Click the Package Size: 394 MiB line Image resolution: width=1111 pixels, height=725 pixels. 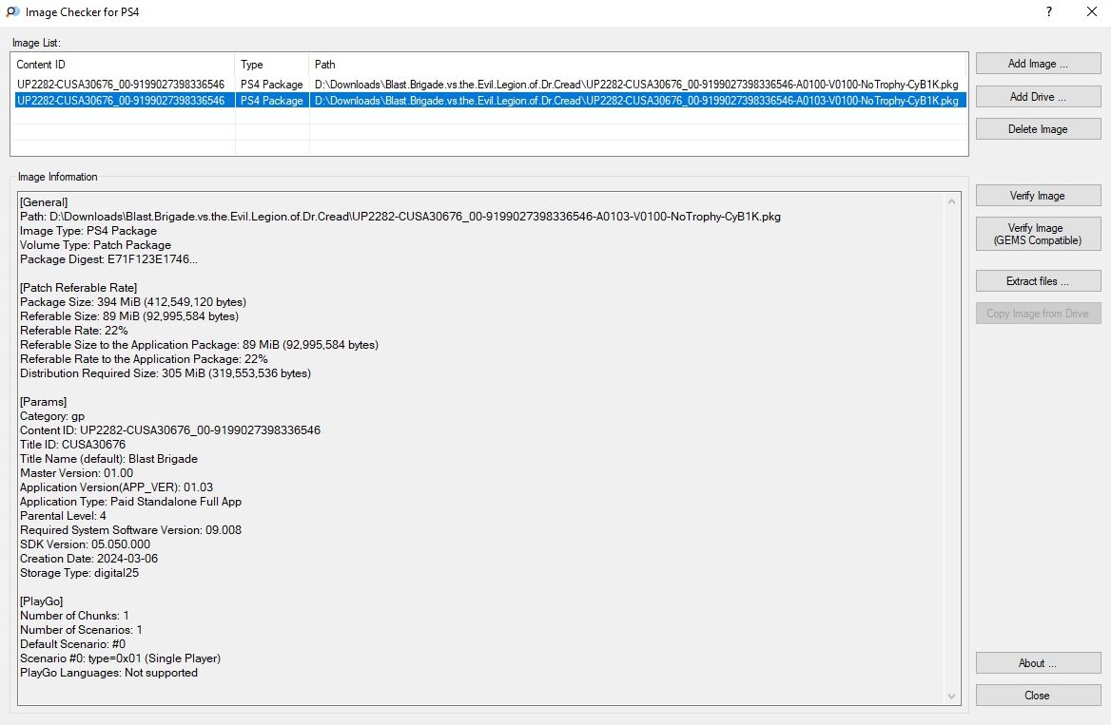pyautogui.click(x=133, y=301)
